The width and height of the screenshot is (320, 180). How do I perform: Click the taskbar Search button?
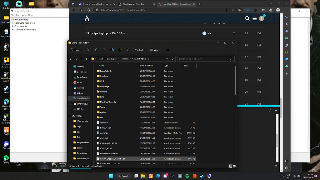point(124,176)
